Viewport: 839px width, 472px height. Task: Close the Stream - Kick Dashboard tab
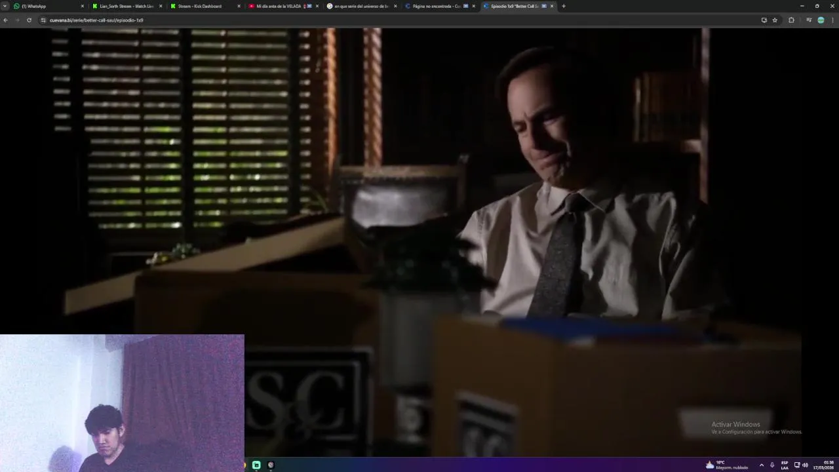point(239,6)
